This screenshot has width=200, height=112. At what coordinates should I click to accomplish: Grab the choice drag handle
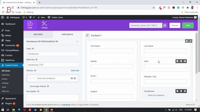30,78
